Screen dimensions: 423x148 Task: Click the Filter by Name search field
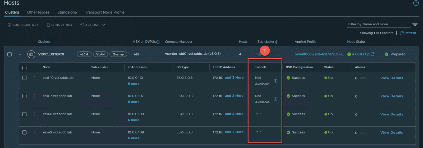tap(378, 24)
